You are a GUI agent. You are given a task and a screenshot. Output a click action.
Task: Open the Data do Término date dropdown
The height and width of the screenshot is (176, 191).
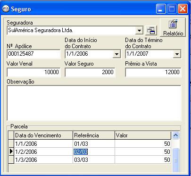177,54
